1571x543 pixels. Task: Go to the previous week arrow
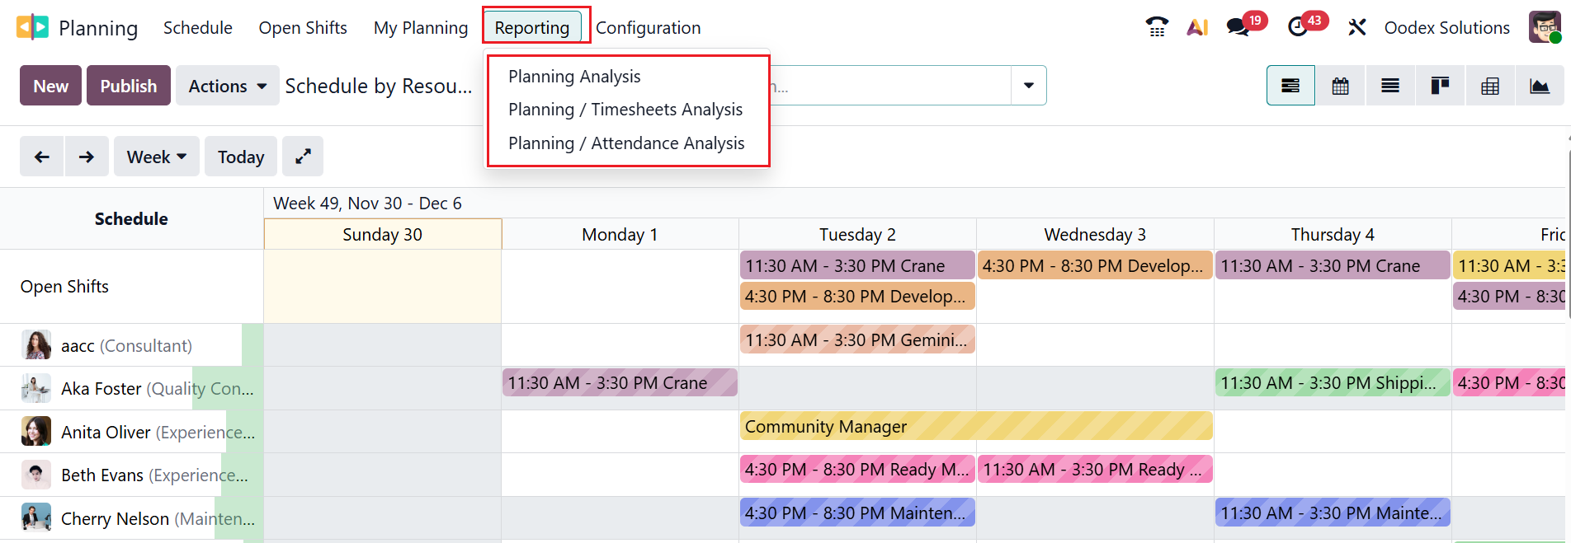tap(41, 157)
